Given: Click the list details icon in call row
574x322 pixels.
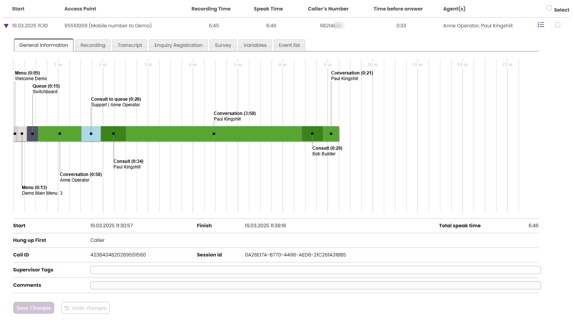Looking at the screenshot, I should point(541,25).
